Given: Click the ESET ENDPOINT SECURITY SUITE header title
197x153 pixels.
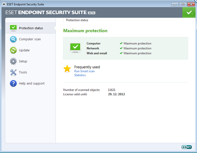Looking at the screenshot, I should point(46,13).
